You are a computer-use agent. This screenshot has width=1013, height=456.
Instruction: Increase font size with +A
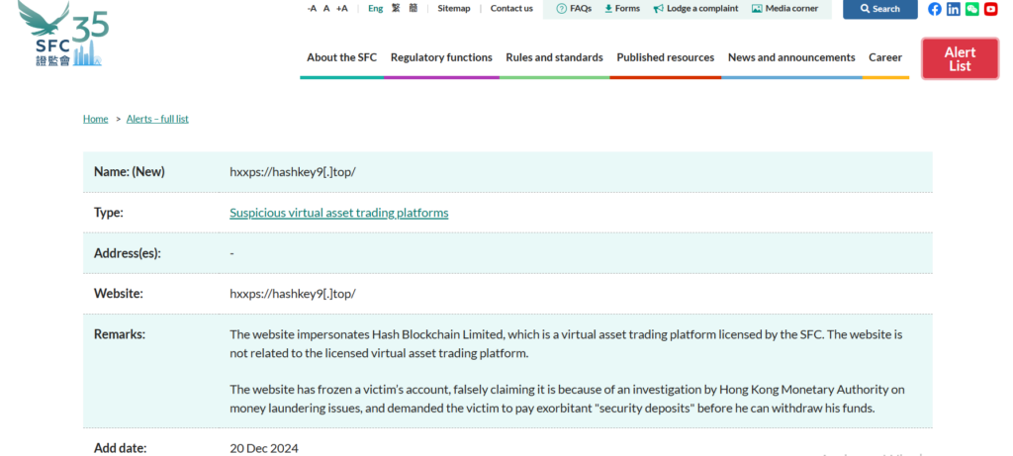(341, 8)
